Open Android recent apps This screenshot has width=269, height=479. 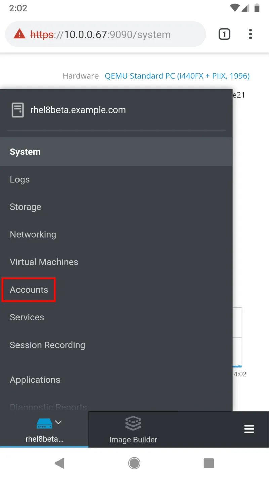[x=208, y=463]
